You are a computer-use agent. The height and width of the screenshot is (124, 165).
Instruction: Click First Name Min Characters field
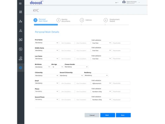click(67, 43)
